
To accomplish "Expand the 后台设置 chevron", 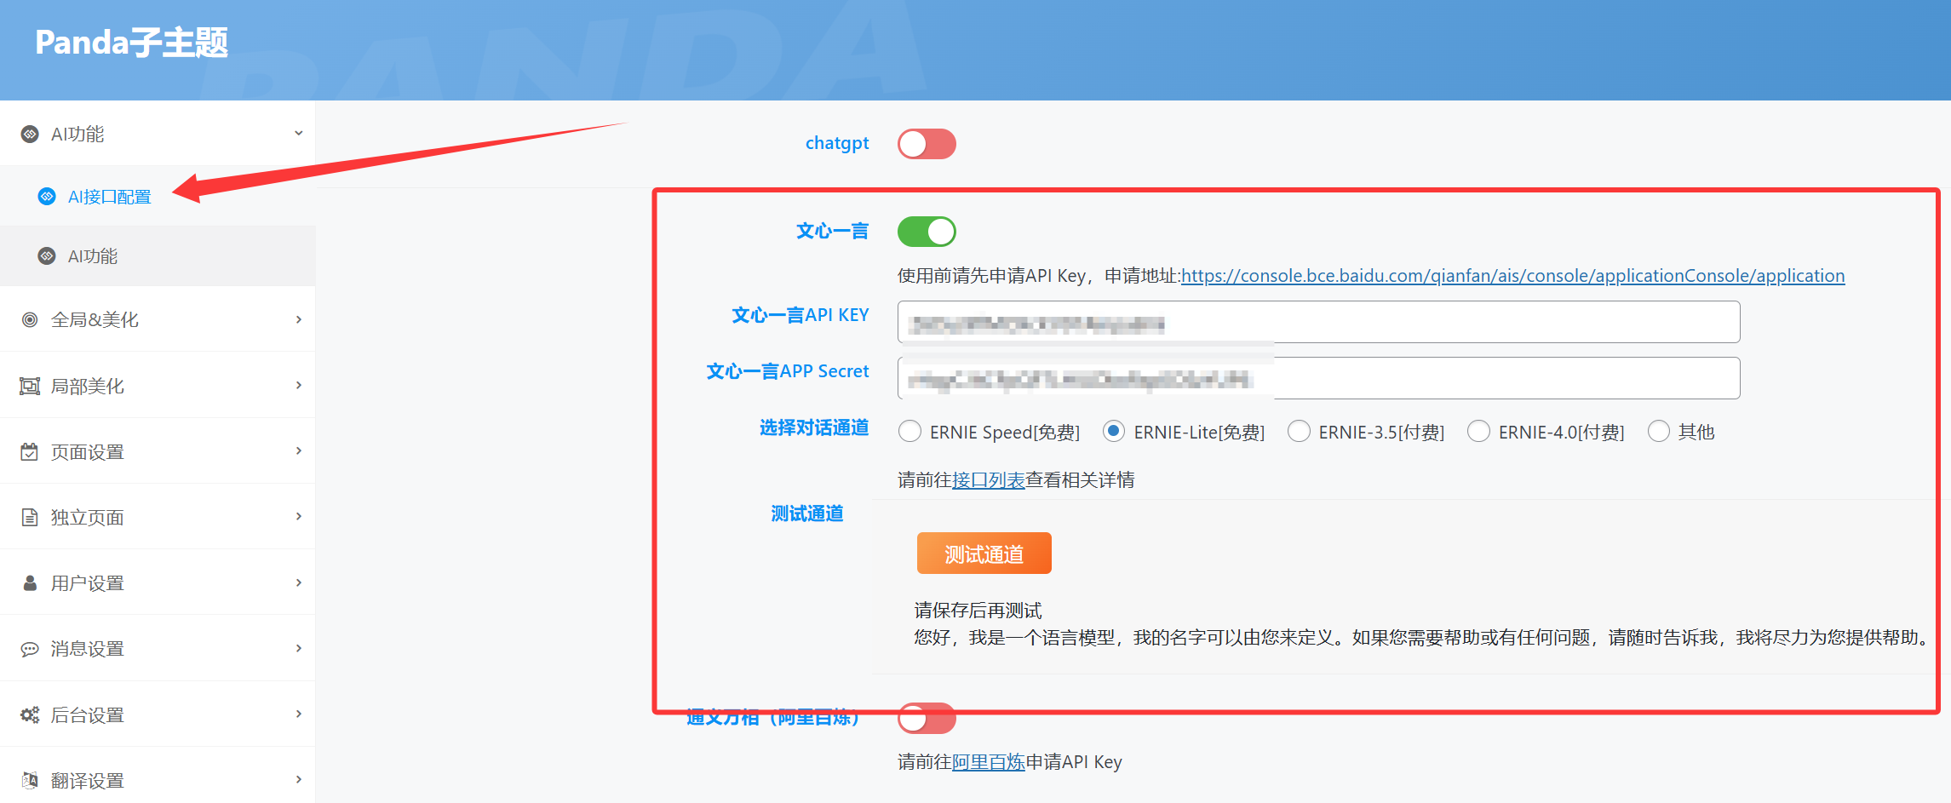I will pos(298,714).
